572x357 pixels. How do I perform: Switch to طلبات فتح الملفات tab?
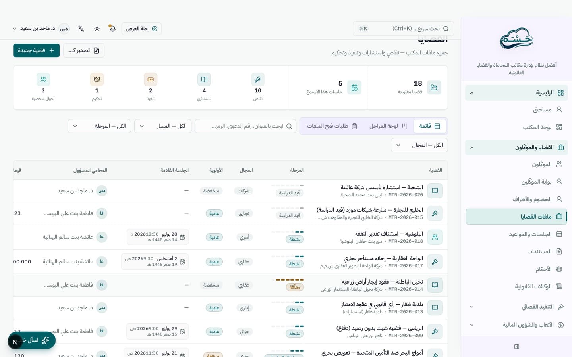click(x=332, y=126)
